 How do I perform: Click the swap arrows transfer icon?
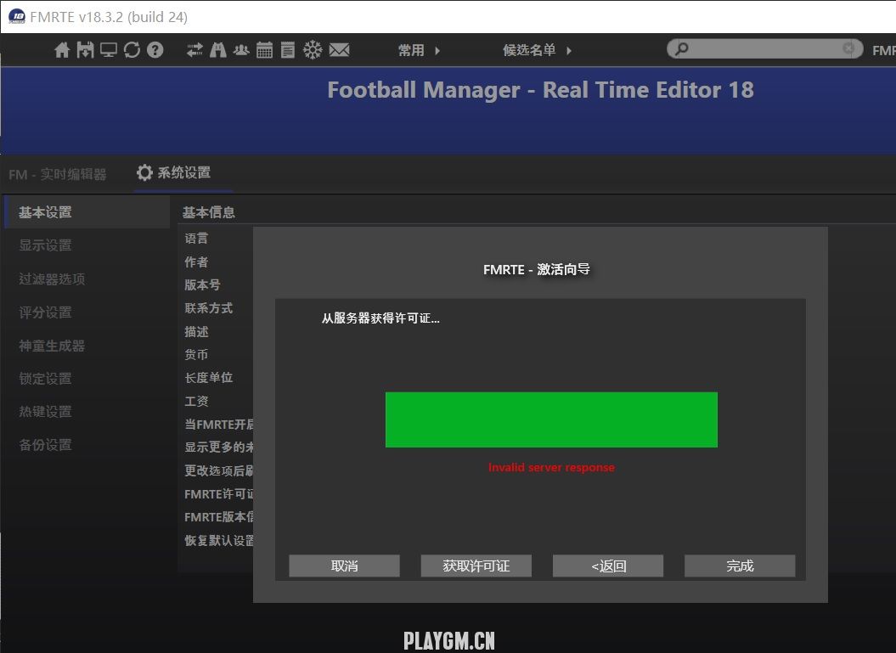(x=194, y=50)
